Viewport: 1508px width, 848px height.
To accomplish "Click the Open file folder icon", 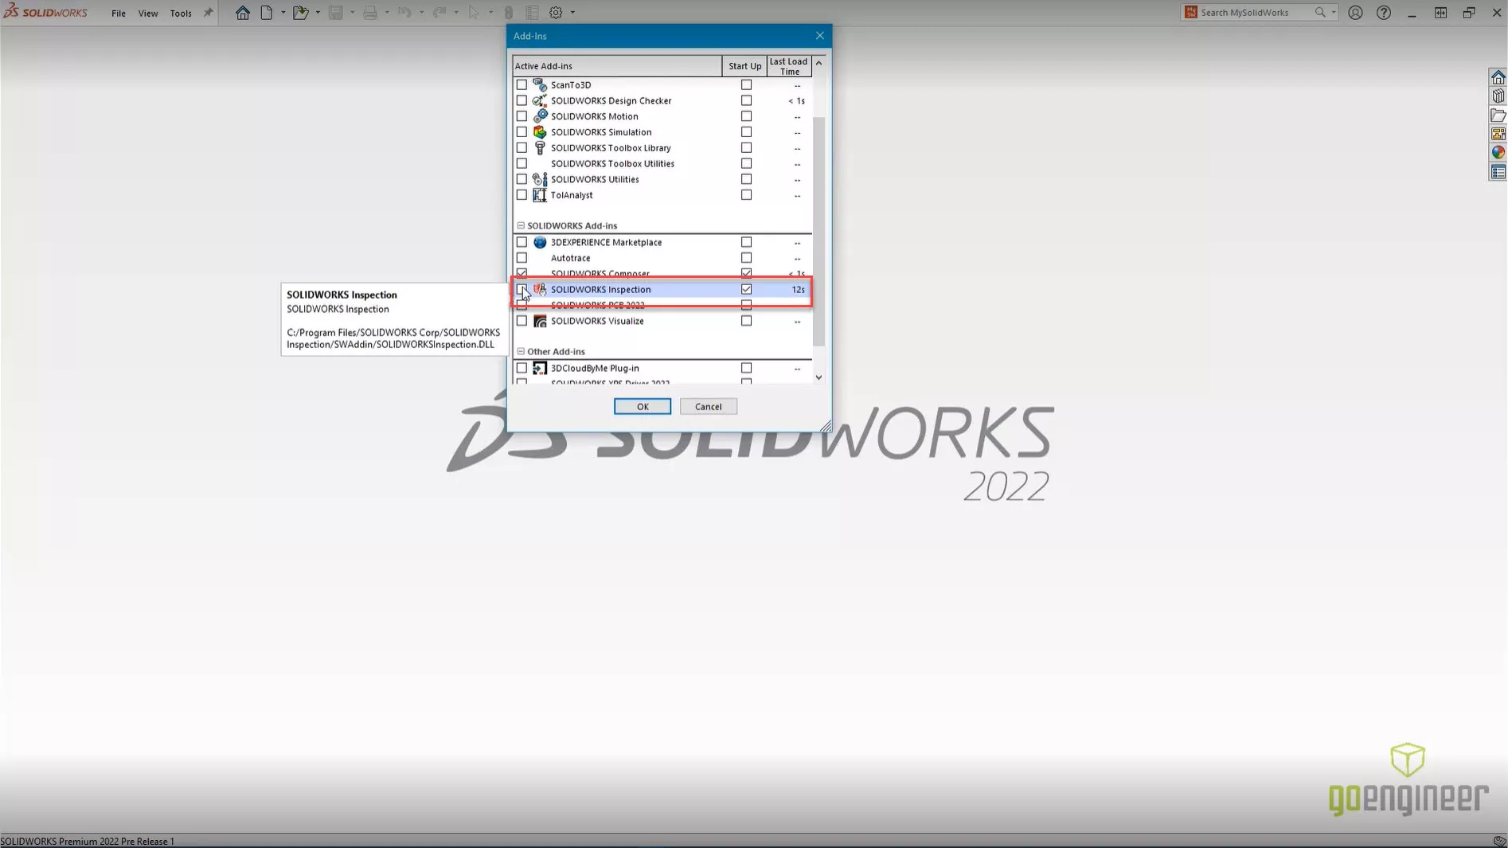I will click(x=300, y=13).
